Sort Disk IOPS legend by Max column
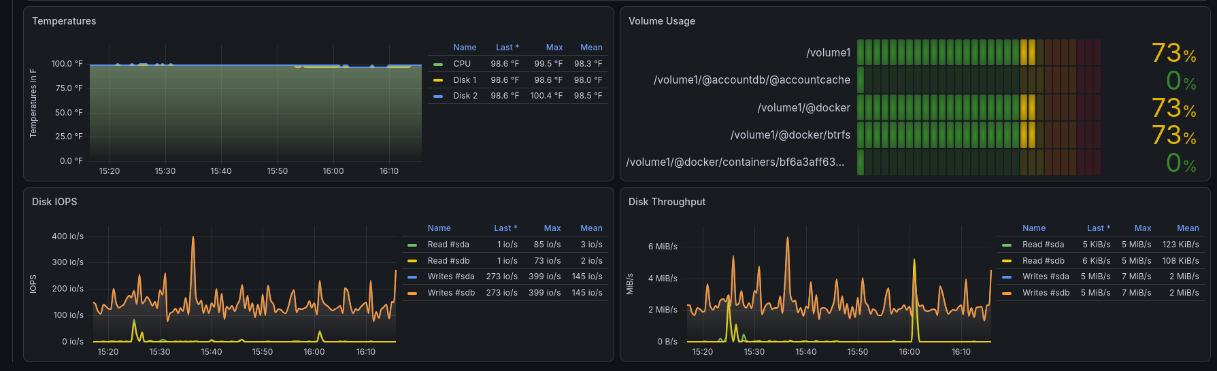Screen dimensions: 1217x371 click(552, 228)
